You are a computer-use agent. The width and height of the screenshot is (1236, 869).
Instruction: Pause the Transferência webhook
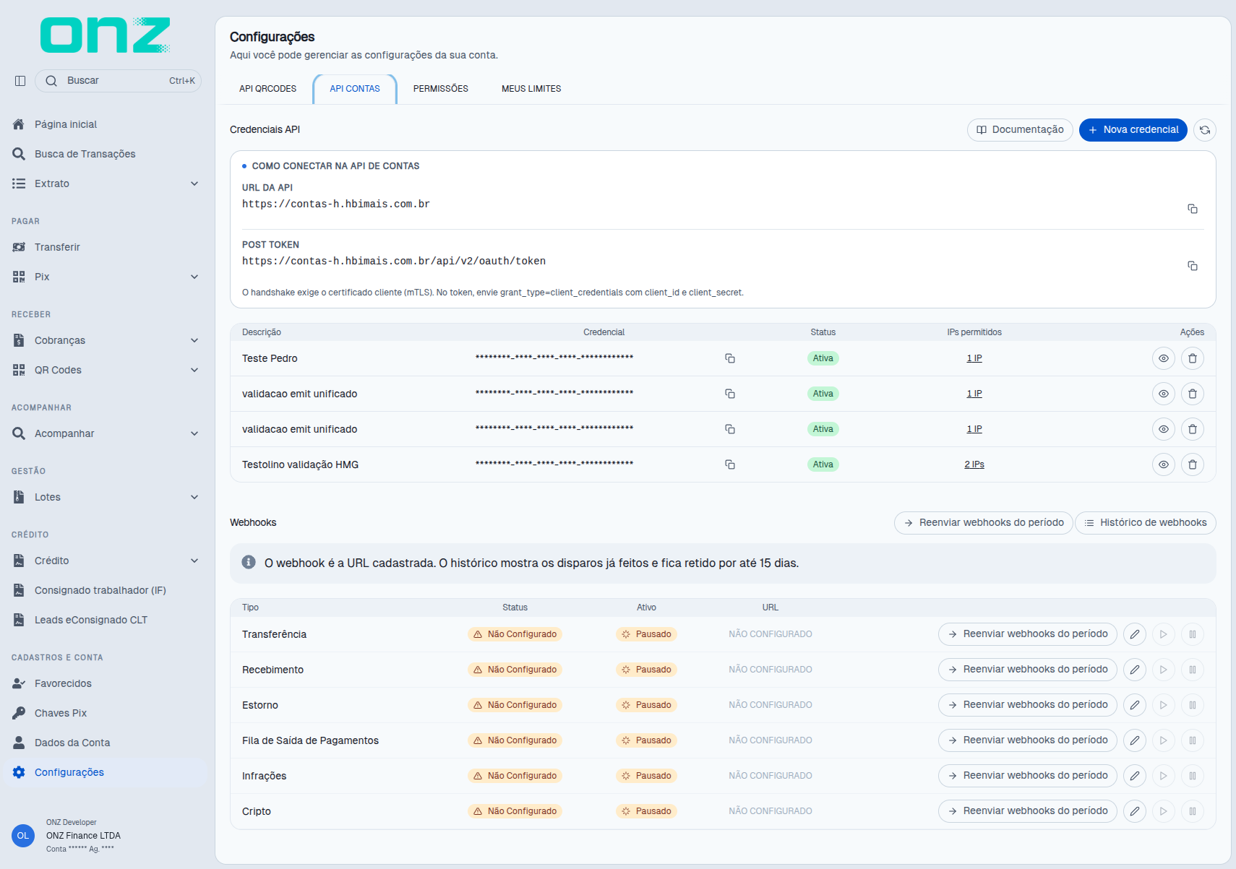pyautogui.click(x=1193, y=634)
